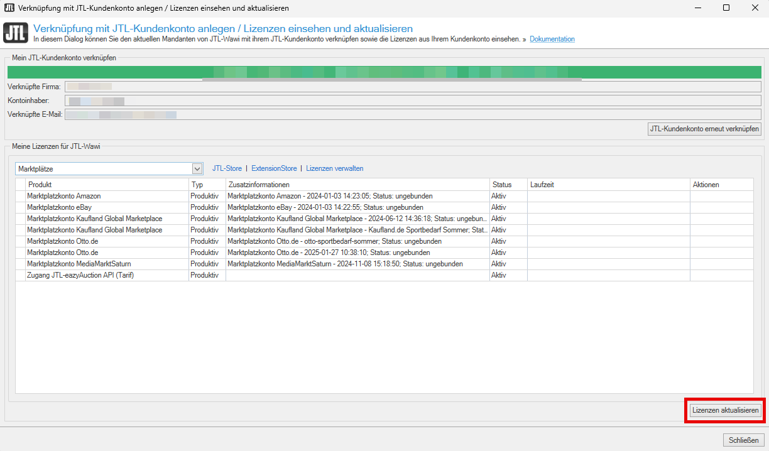The width and height of the screenshot is (769, 451).
Task: Sort by the Typ column header
Action: [207, 185]
